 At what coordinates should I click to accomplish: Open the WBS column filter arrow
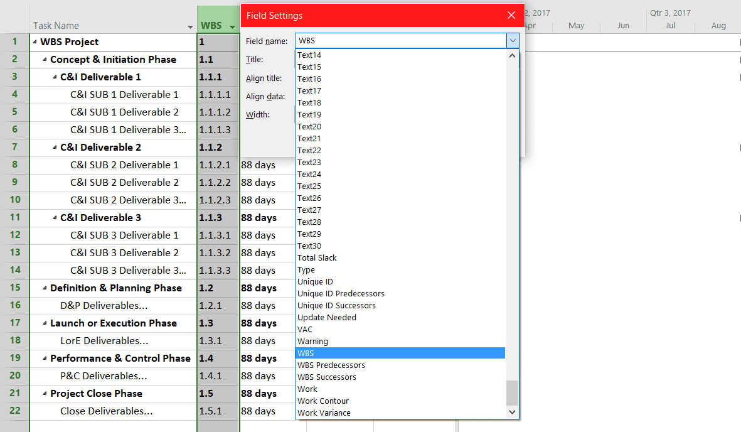(232, 27)
